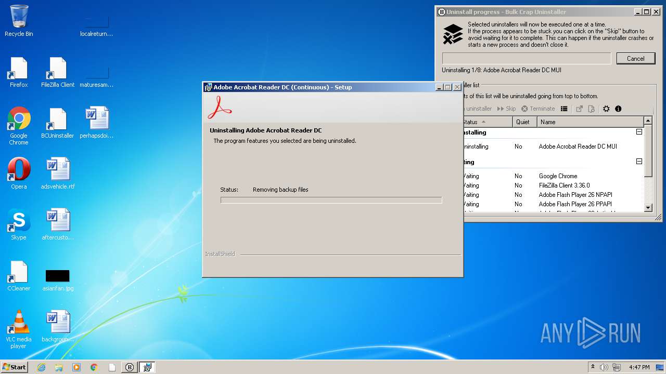Collapse the Uninstalling group

click(x=639, y=132)
